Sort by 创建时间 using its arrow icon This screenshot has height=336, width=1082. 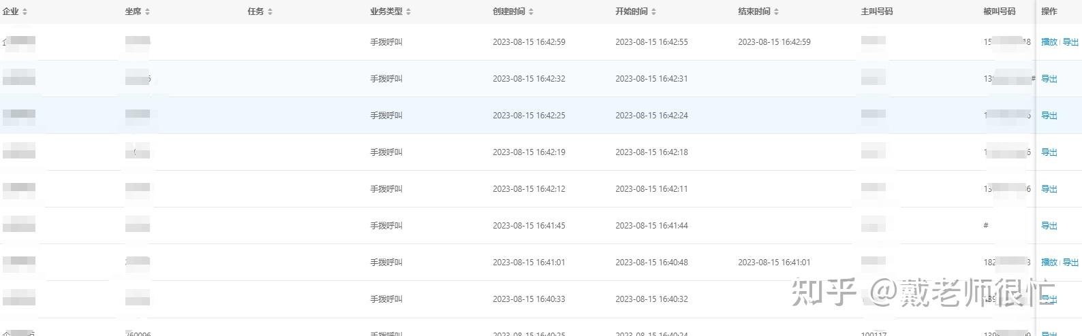531,12
